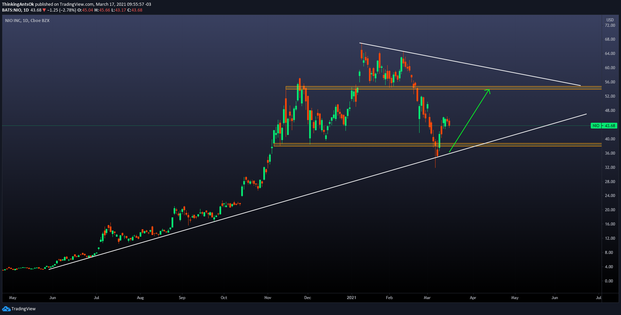This screenshot has width=621, height=315.
Task: Click the 72.00 price axis value
Action: point(610,25)
